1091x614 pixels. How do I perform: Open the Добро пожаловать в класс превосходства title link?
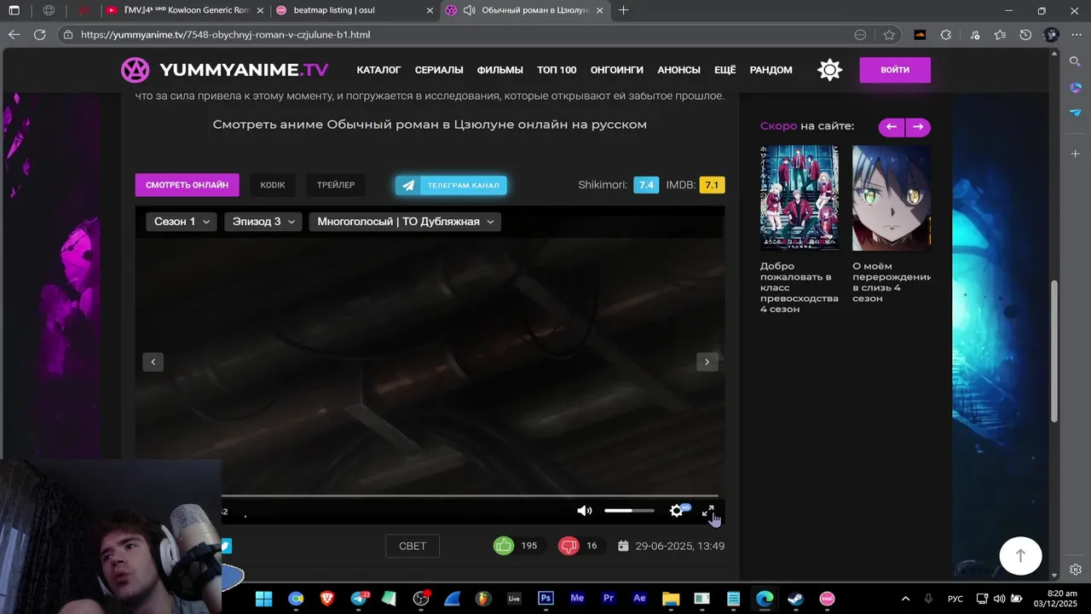click(x=799, y=287)
